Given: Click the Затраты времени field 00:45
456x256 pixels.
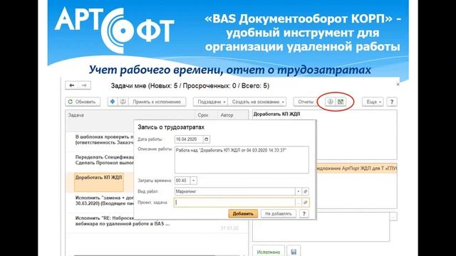Looking at the screenshot, I should point(182,181).
